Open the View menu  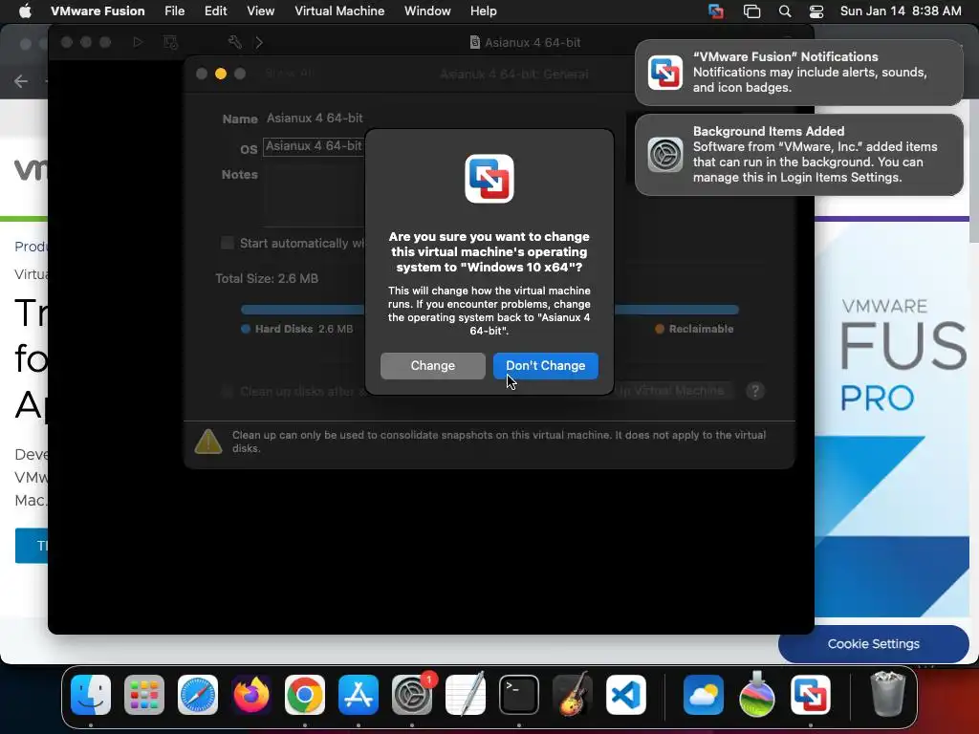260,11
